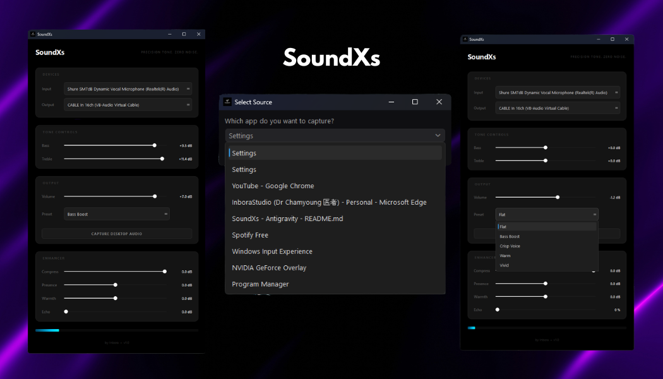This screenshot has height=379, width=663.
Task: Open the Input device dropdown in left window
Action: [x=128, y=89]
